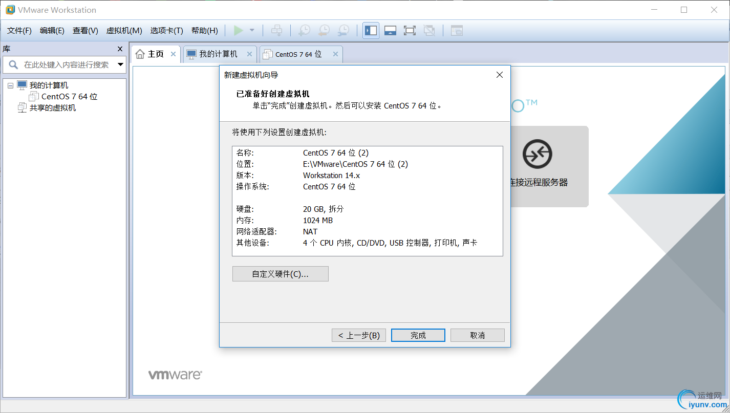Click the library search text field
Screen dimensions: 730x413
pyautogui.click(x=67, y=65)
